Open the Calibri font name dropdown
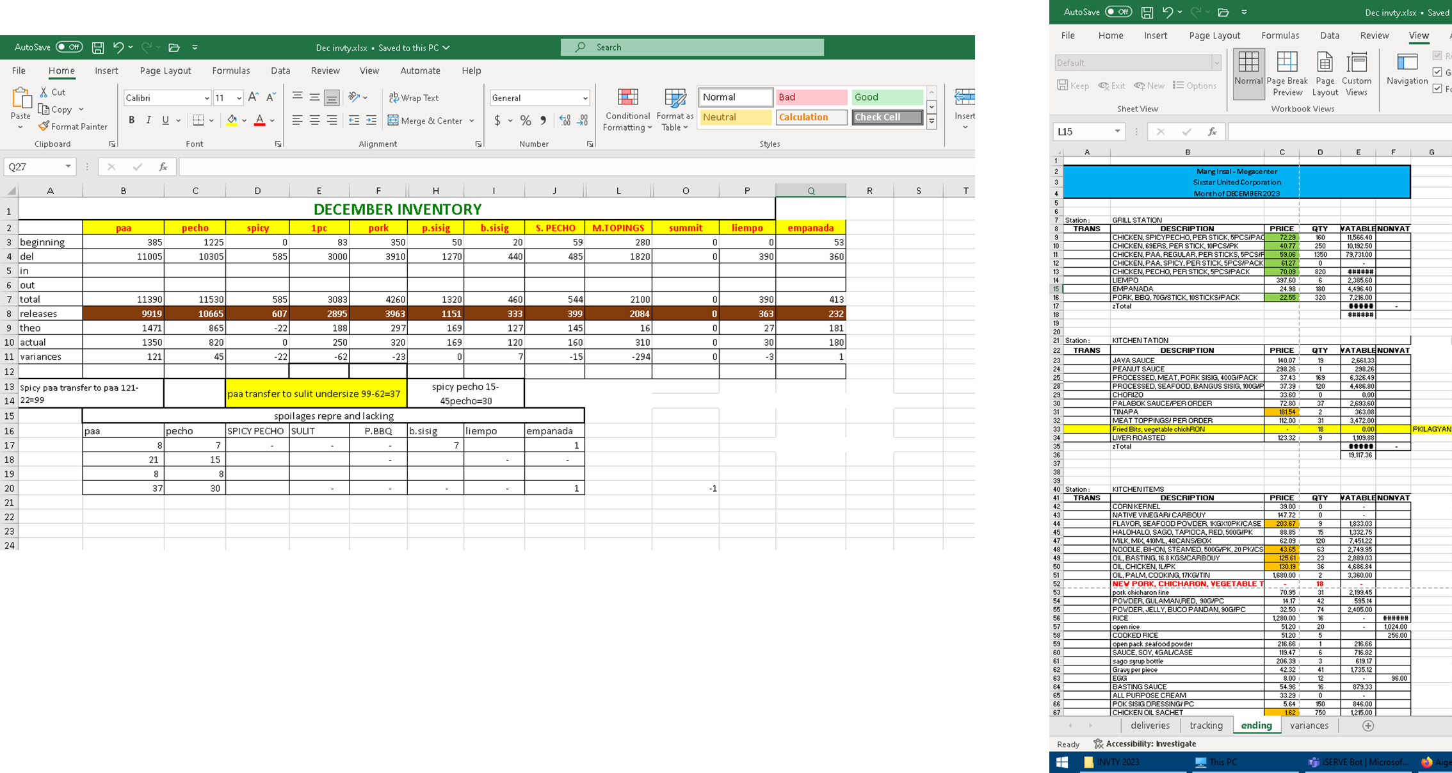 (x=207, y=98)
